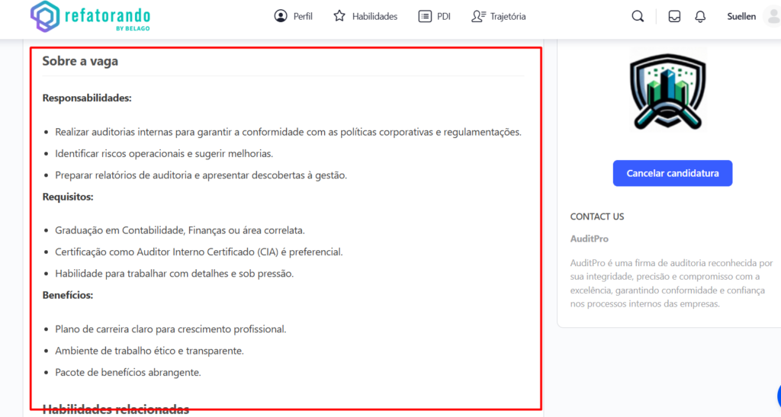
Task: Click the person icon beside Perfil
Action: tap(281, 16)
